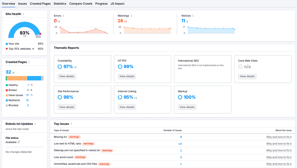
Task: Open the 14 issues for Low text ratio
Action: [180, 144]
